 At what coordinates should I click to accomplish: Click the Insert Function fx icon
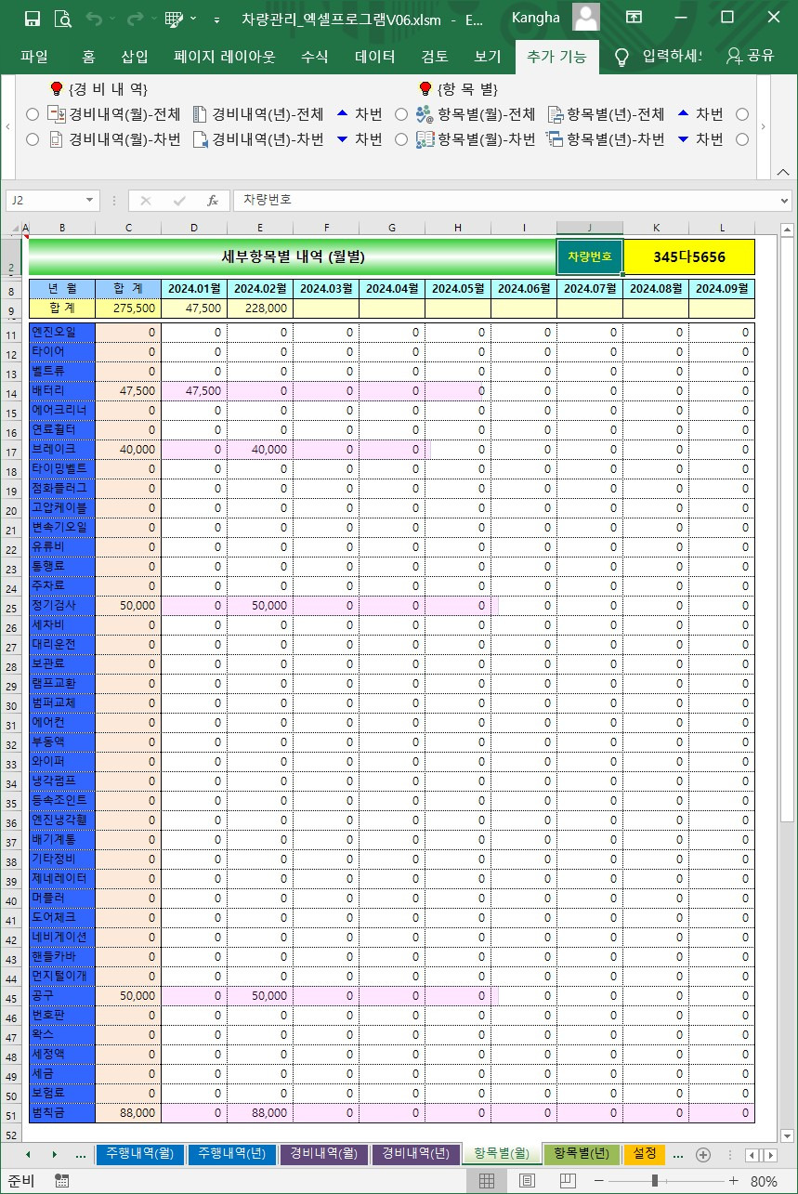(x=212, y=200)
